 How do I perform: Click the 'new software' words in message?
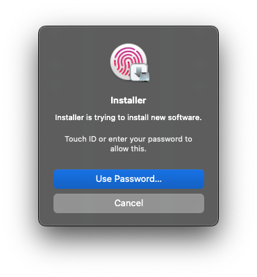click(x=176, y=117)
